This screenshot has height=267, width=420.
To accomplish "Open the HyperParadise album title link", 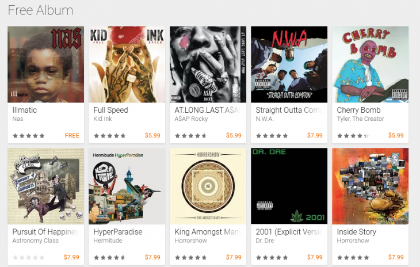I will point(118,232).
